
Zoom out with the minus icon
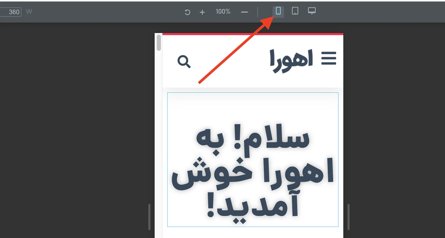(244, 12)
